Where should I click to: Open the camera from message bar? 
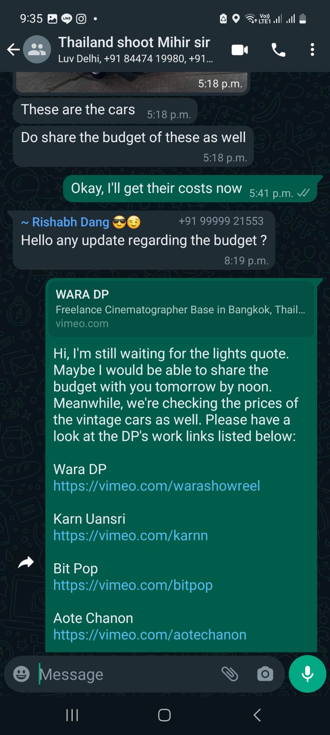click(265, 674)
